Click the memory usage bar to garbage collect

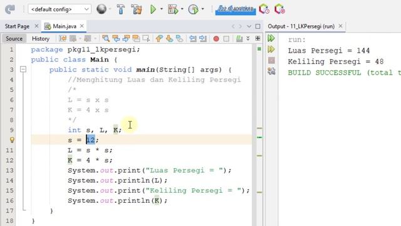tap(236, 10)
